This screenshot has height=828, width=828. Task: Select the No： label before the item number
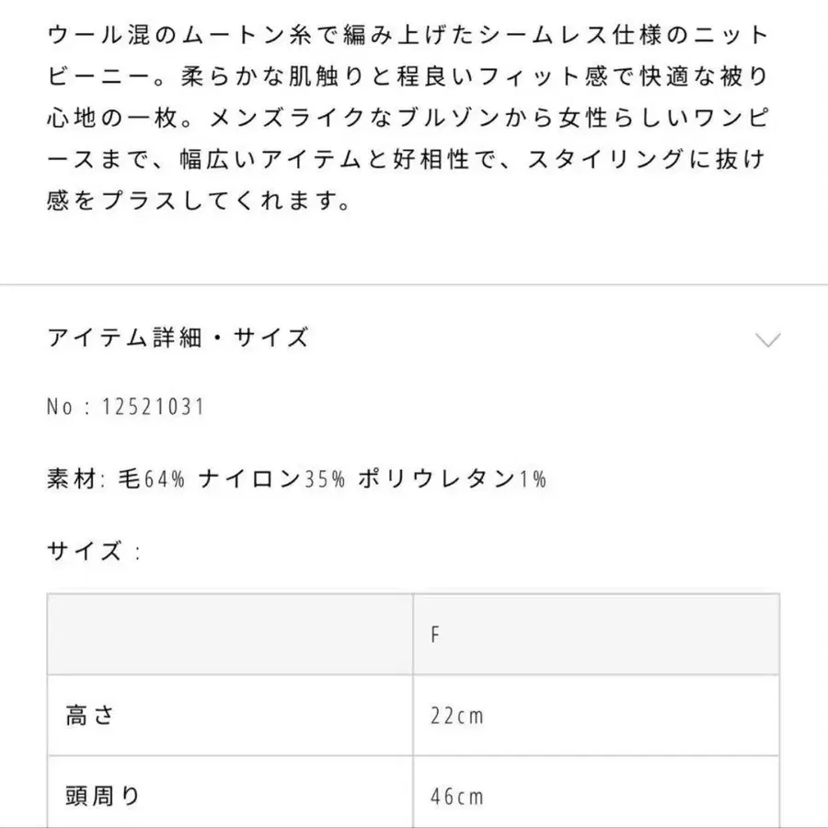[x=73, y=405]
